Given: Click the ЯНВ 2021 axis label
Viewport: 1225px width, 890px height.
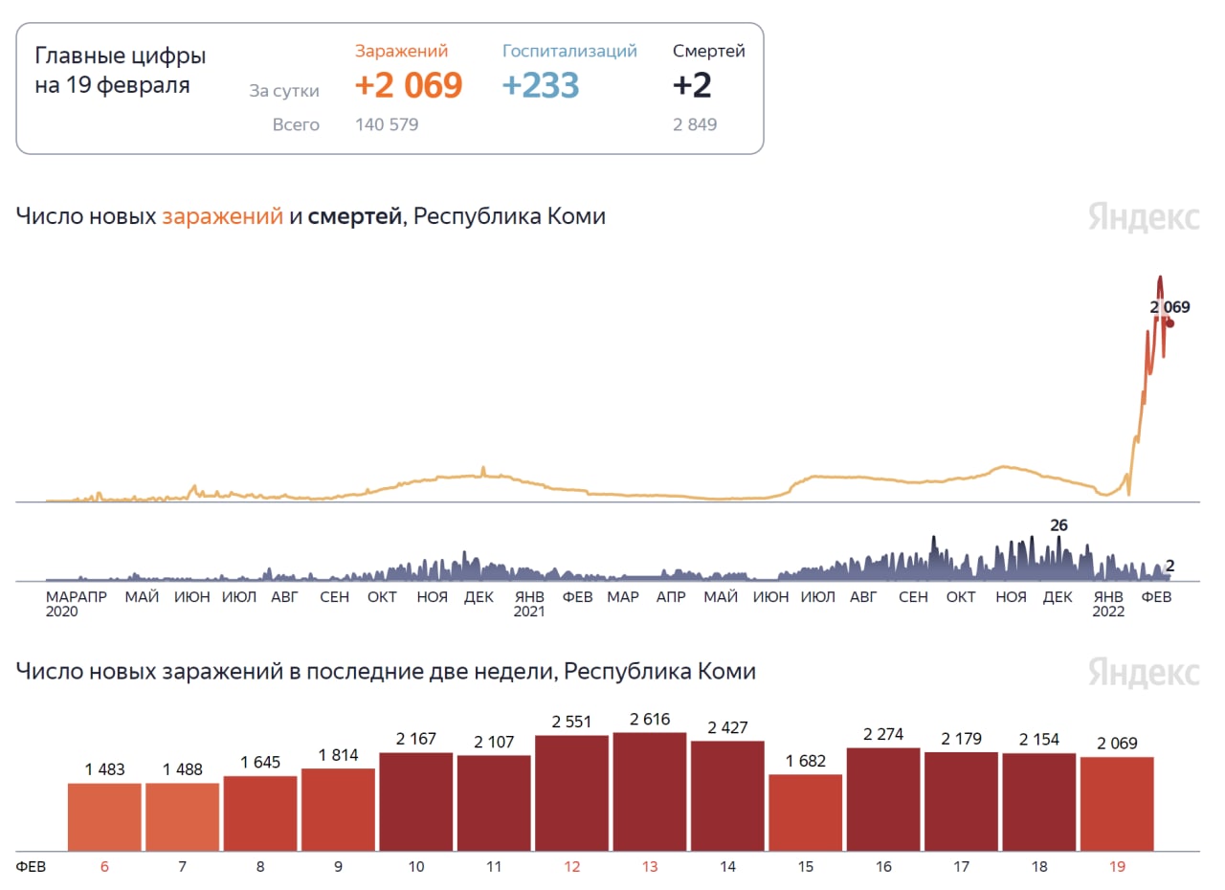Looking at the screenshot, I should [529, 604].
